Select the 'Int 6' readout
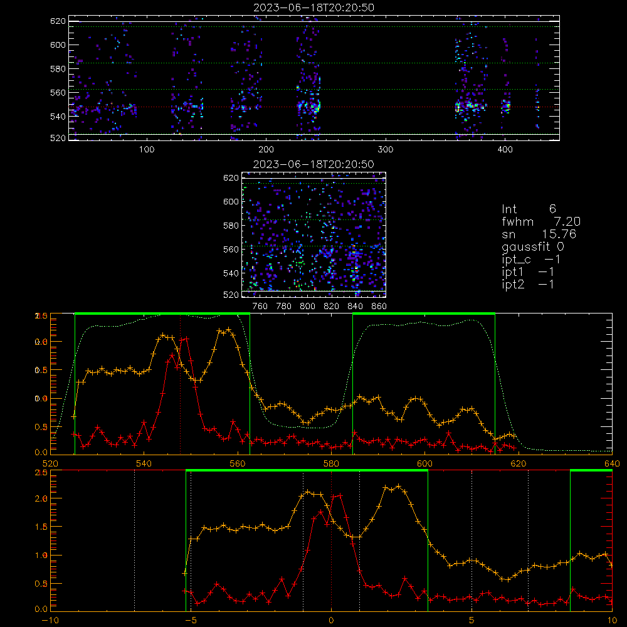This screenshot has width=627, height=627. [x=529, y=209]
